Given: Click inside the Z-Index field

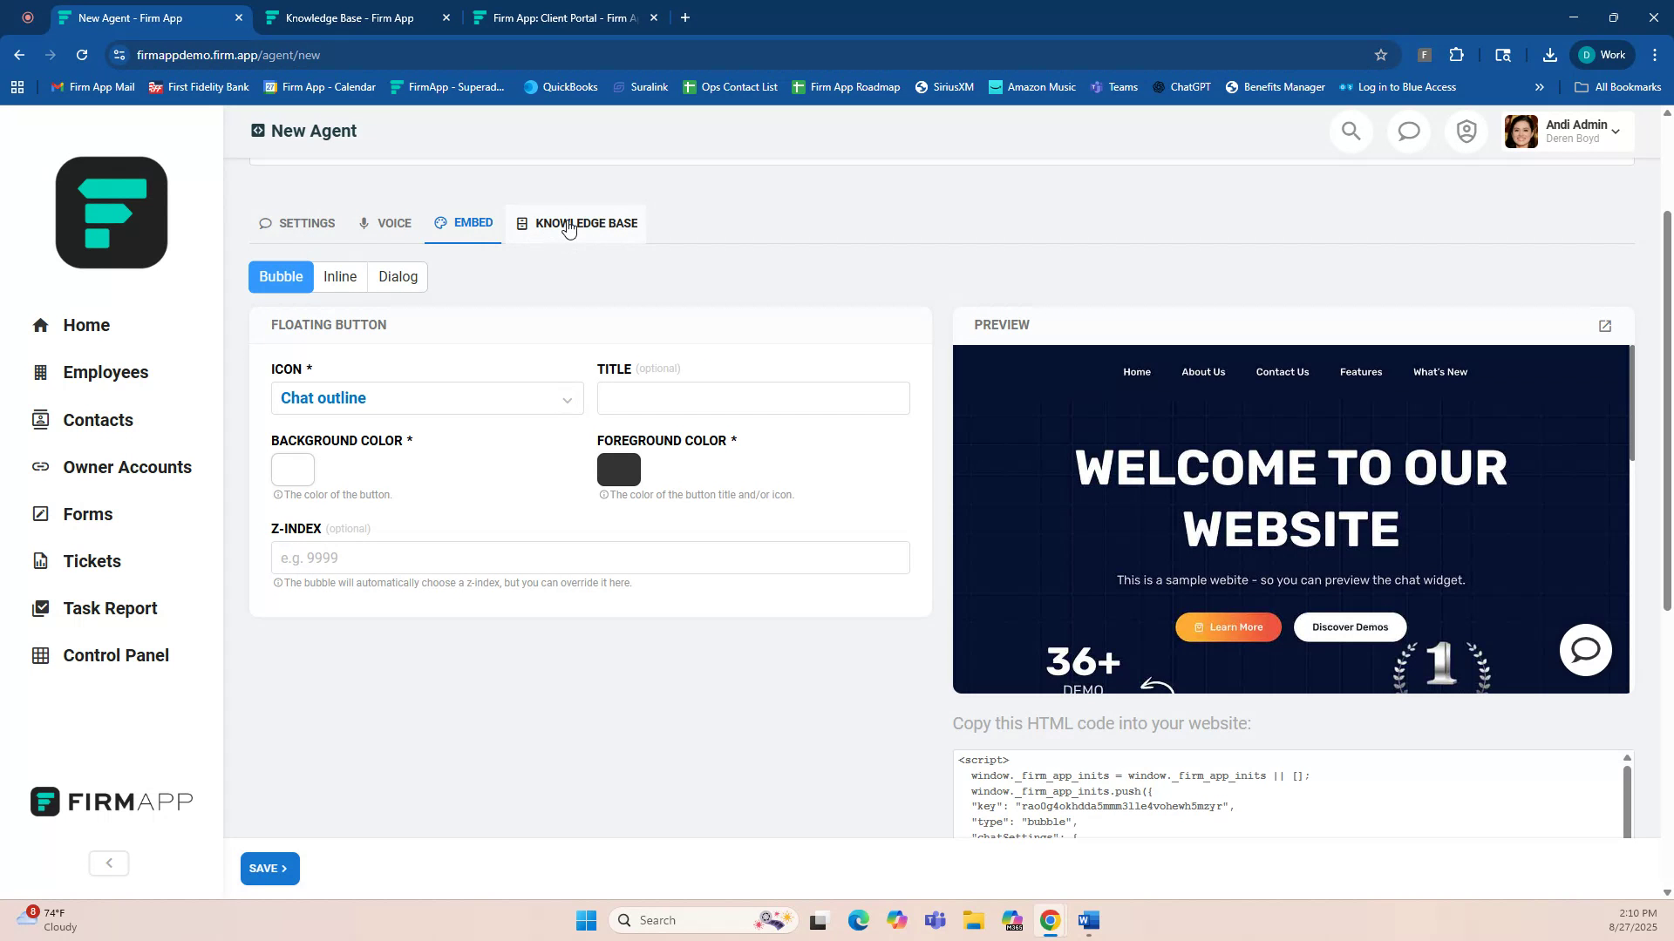Looking at the screenshot, I should 589,558.
